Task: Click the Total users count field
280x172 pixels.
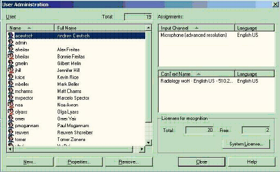Action: point(138,17)
